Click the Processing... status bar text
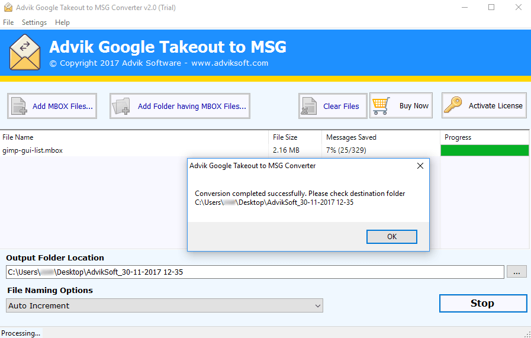Screen dimensions: 531x338 [x=21, y=333]
